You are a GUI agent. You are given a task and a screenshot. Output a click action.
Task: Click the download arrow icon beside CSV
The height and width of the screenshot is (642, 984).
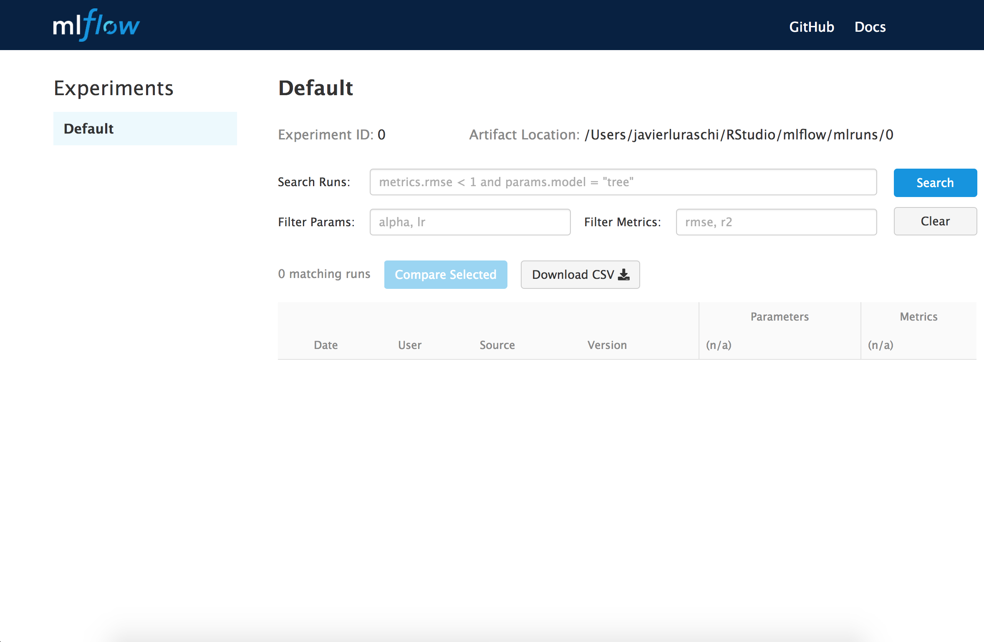click(624, 275)
